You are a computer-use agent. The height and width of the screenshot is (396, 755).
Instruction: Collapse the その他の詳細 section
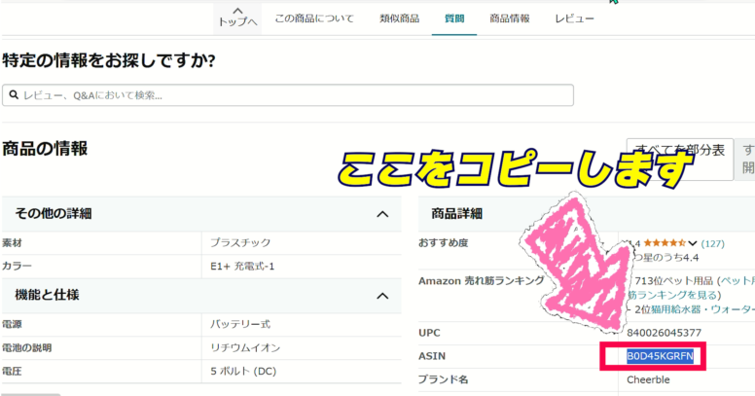click(x=382, y=214)
